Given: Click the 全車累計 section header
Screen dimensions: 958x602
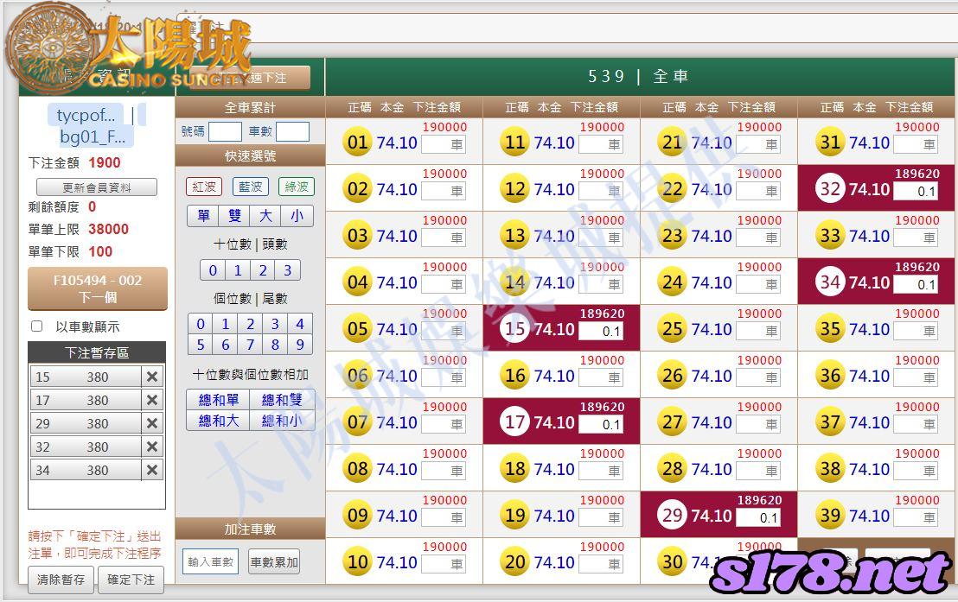Looking at the screenshot, I should tap(250, 107).
